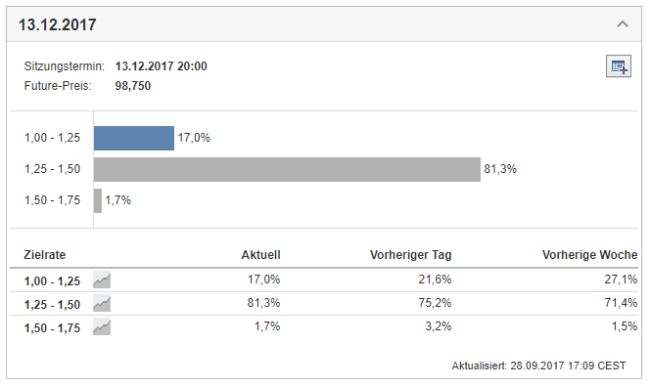The height and width of the screenshot is (387, 651).
Task: Click the 81,3% label beside gray bar
Action: point(500,169)
